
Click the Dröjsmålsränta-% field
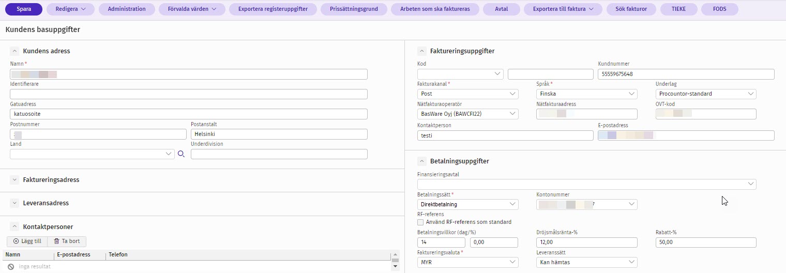(x=587, y=242)
